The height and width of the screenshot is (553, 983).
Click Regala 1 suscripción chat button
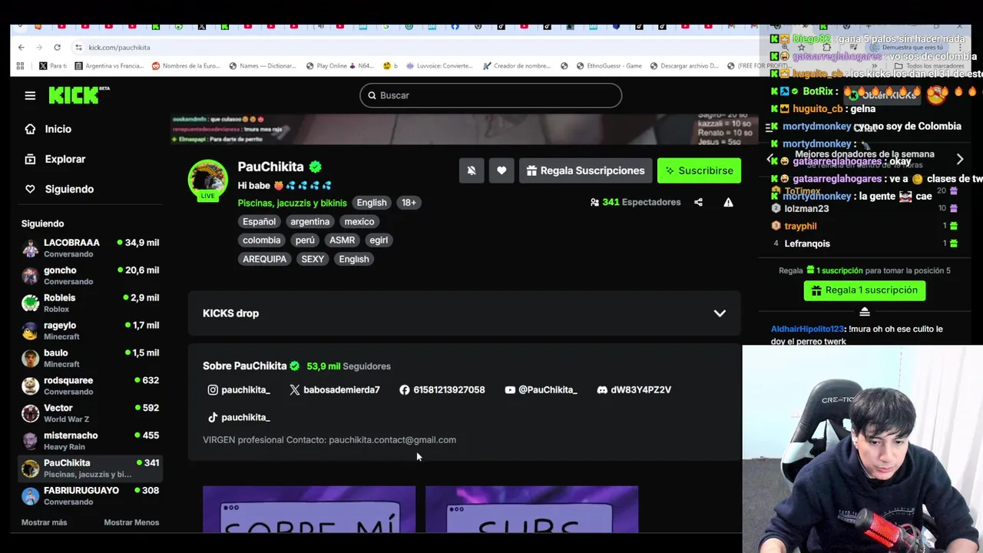(x=864, y=290)
